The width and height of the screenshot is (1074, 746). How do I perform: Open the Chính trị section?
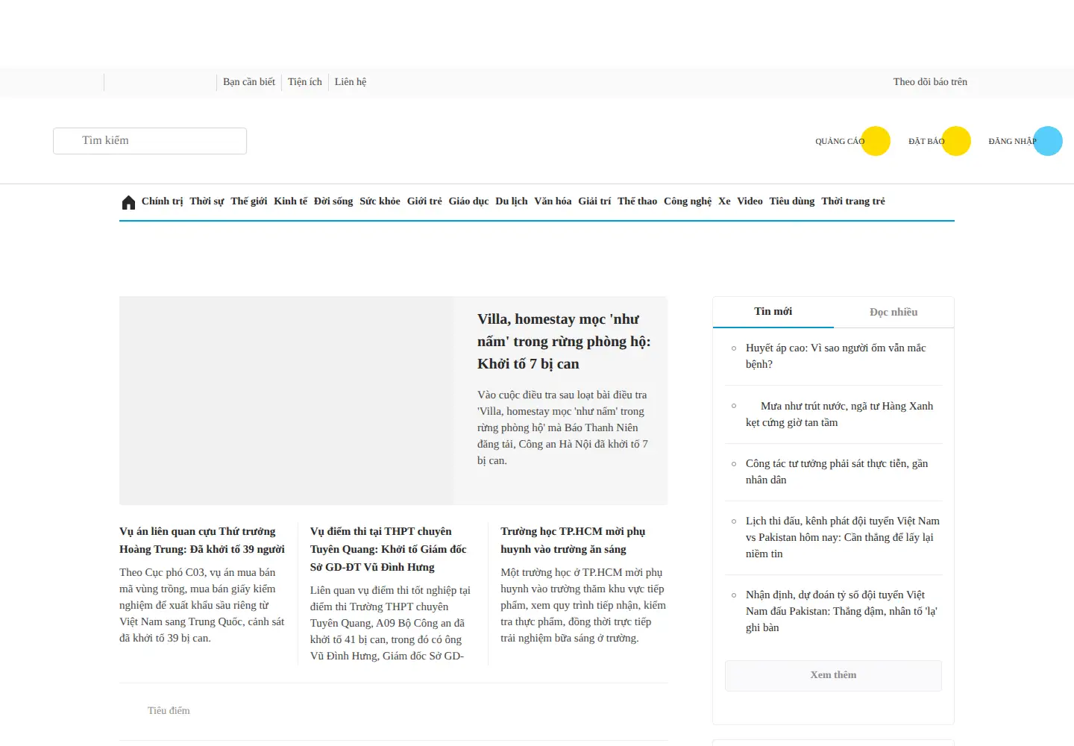(x=162, y=201)
